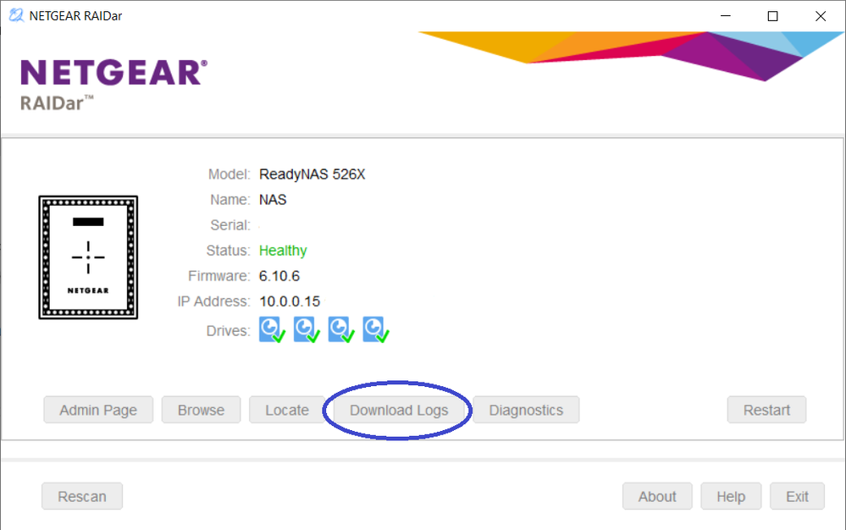
Task: Hit the Locate button
Action: pos(287,410)
